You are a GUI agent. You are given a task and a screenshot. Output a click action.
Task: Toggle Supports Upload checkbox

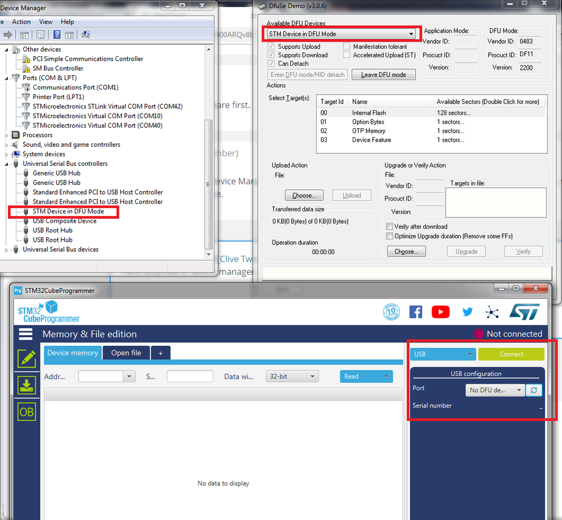271,46
